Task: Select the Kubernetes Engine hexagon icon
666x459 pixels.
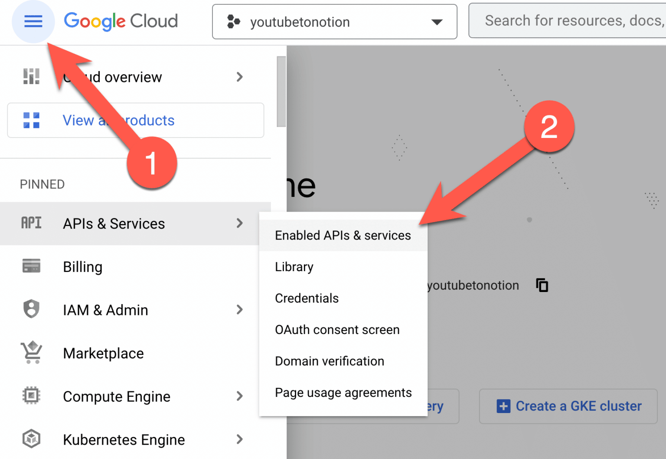Action: tap(31, 439)
